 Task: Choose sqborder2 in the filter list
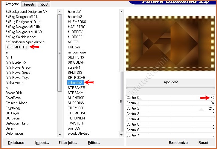point(75,82)
